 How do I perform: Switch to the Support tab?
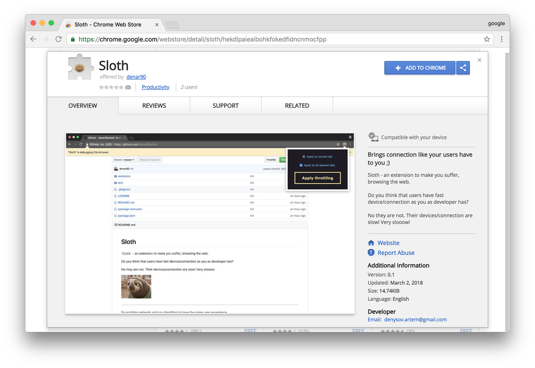click(x=226, y=105)
